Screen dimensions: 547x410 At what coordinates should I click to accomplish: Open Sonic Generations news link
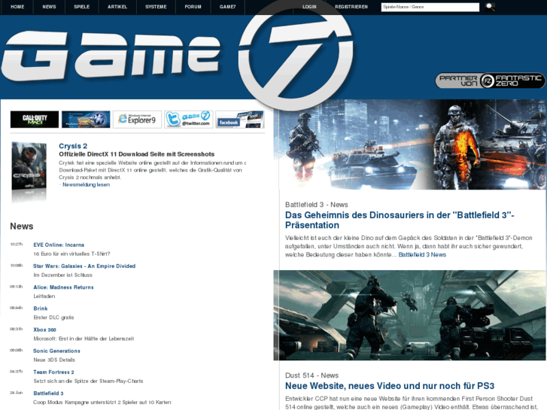[56, 351]
